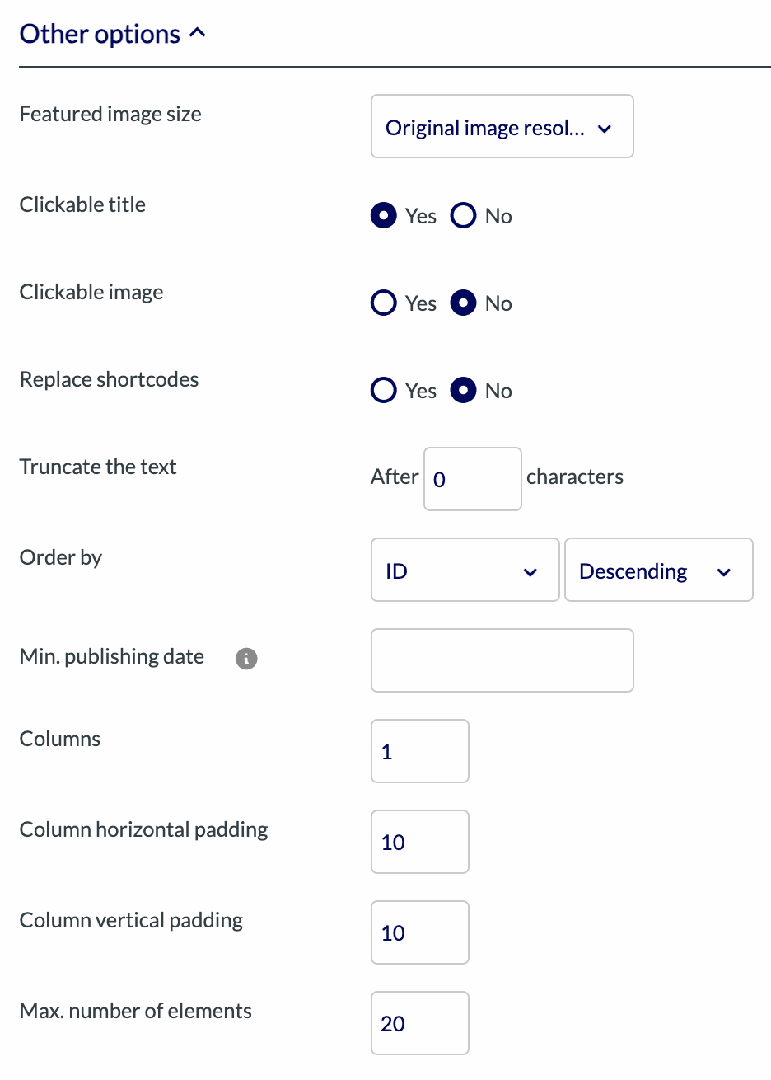Click the info icon beside Min. publishing date
This screenshot has height=1080, width=771.
[x=246, y=659]
